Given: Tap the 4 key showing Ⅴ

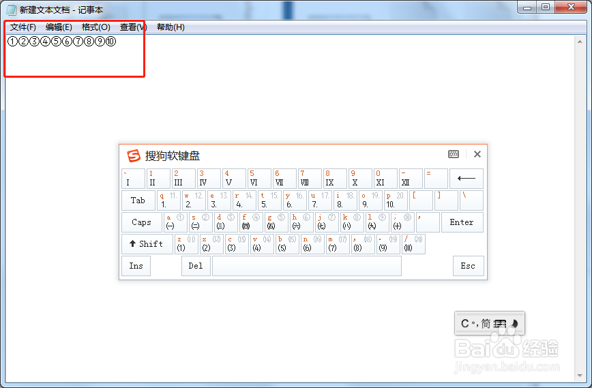Looking at the screenshot, I should point(234,179).
